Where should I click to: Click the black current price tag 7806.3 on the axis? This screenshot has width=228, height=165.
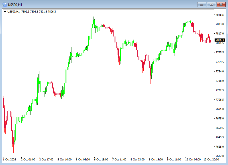point(220,40)
